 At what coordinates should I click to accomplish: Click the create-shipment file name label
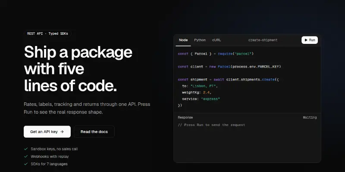click(x=263, y=40)
